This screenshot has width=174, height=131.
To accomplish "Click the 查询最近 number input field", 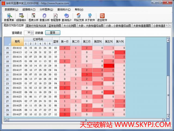I will 27,32.
